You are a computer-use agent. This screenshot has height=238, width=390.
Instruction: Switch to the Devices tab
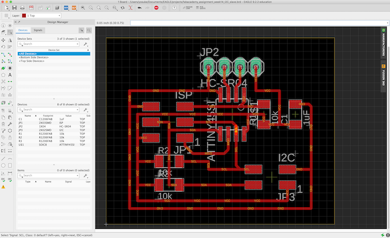23,29
